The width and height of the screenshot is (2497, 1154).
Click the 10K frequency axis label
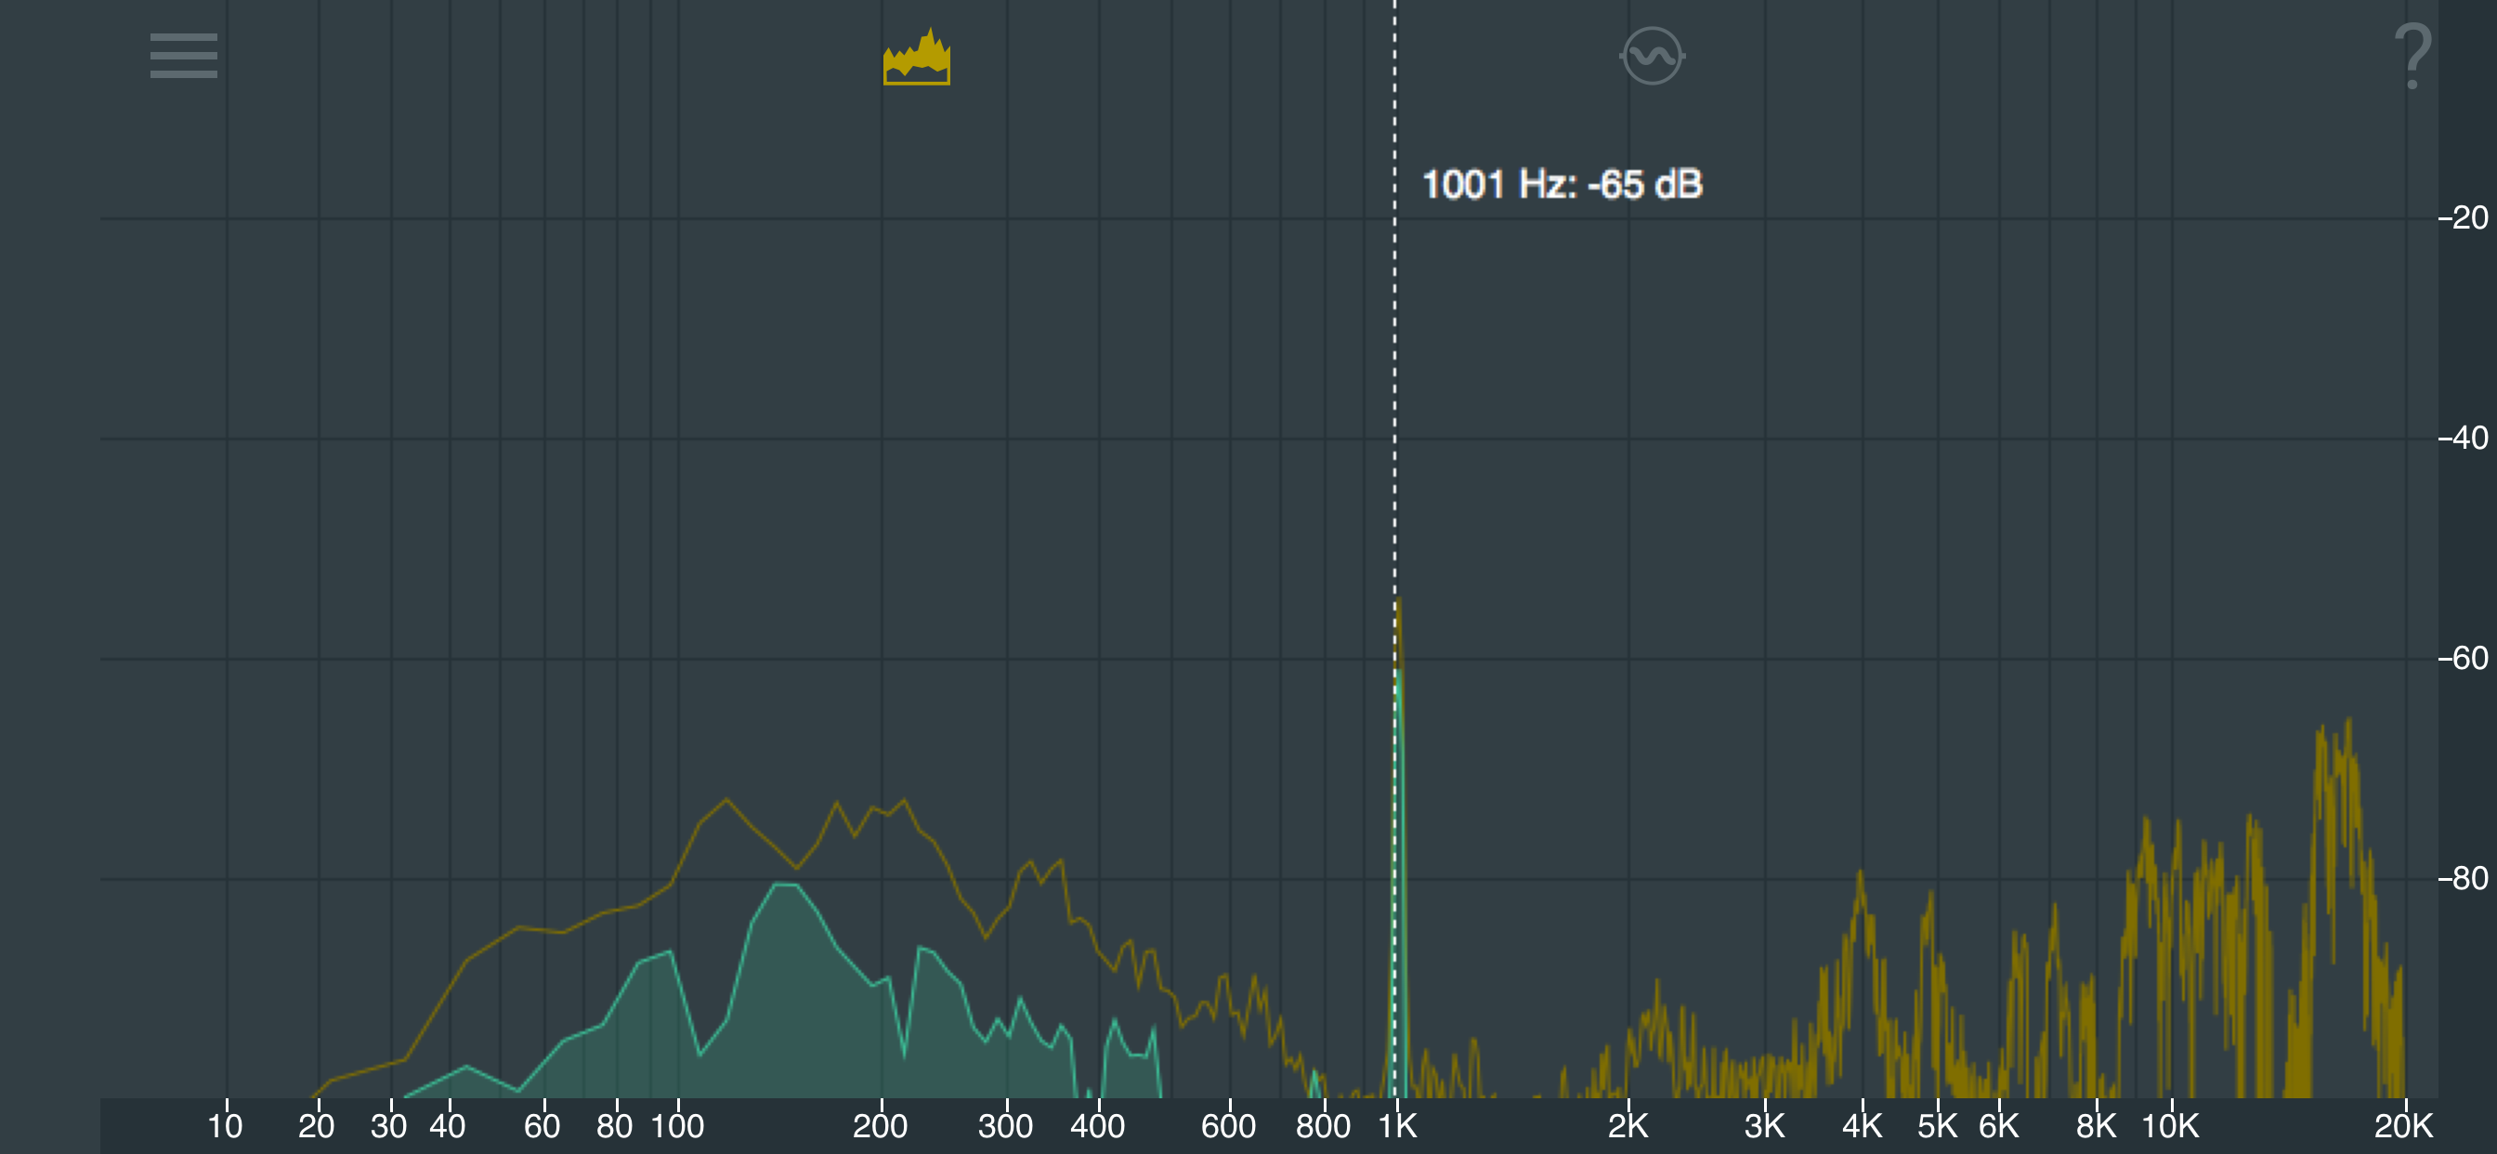[2169, 1126]
